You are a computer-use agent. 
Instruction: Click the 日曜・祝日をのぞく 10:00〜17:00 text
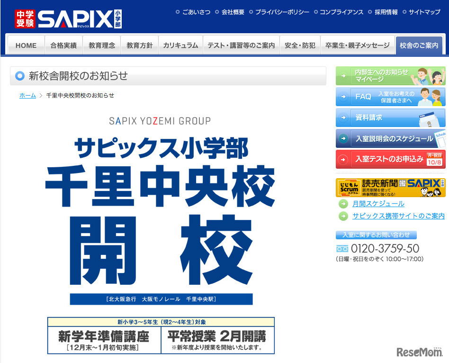pos(379,259)
